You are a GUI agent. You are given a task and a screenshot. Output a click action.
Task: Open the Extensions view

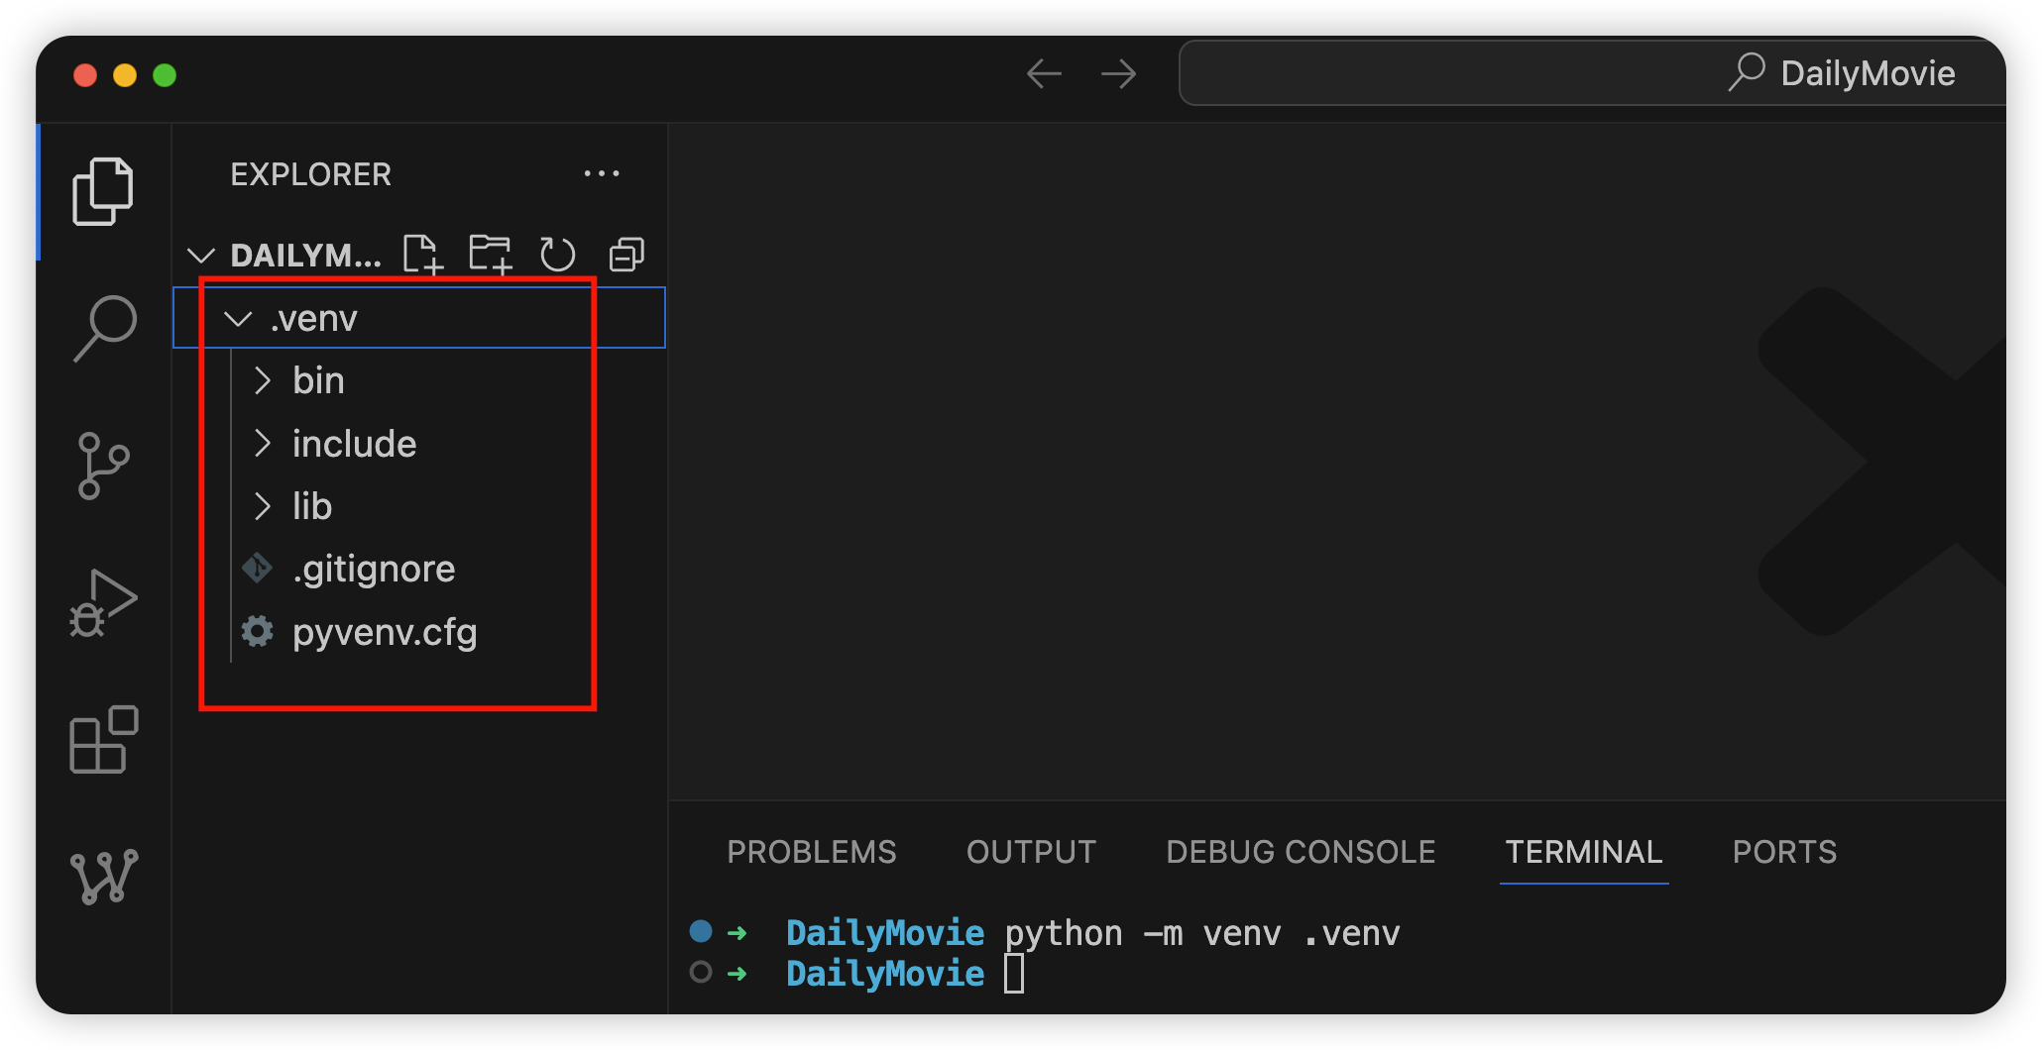click(x=103, y=741)
